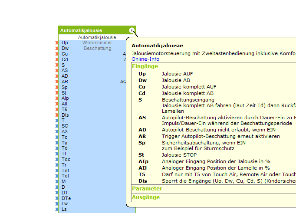Expand the Ausgänge section in the tooltip
This screenshot has width=296, height=213.
(145, 197)
